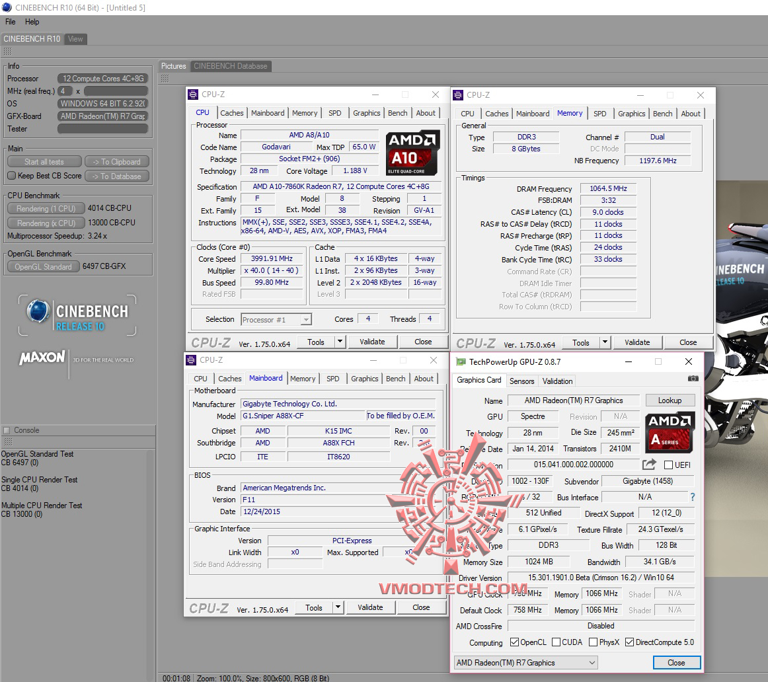The width and height of the screenshot is (768, 682).
Task: Click the grip handle below the Cinebench R10 tab
Action: point(7,52)
